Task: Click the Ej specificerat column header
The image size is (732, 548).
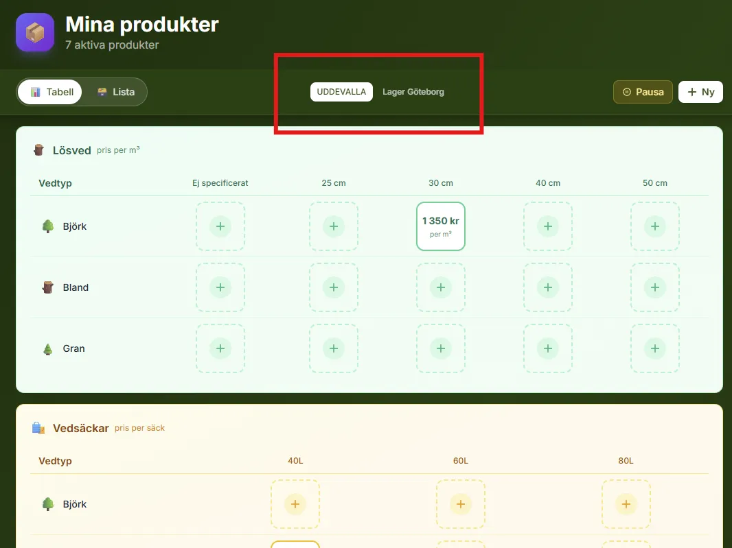Action: pos(220,183)
